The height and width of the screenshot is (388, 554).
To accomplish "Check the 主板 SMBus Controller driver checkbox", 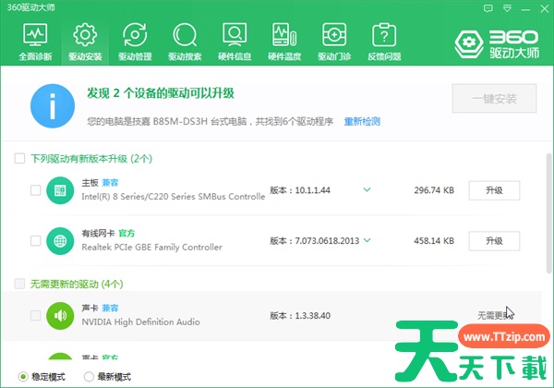I will pos(35,190).
